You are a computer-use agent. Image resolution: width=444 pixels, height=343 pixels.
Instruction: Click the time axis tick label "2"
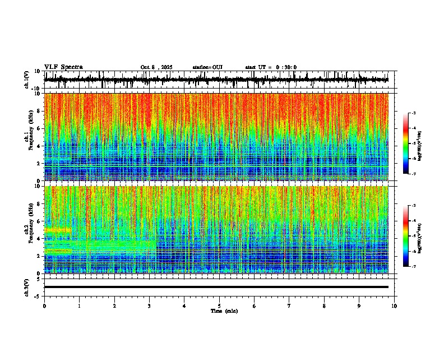114,306
